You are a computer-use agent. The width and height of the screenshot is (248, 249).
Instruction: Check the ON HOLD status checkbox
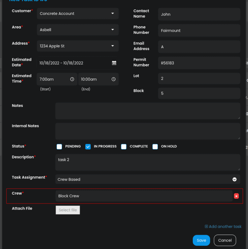tap(155, 147)
